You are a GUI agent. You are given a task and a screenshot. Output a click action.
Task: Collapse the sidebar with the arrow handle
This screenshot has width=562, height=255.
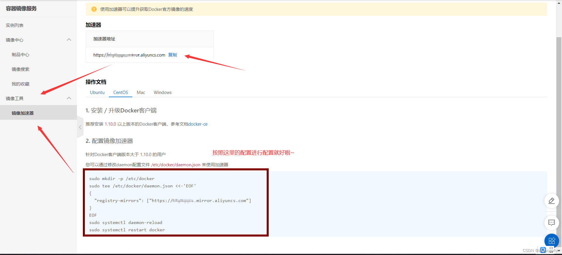[80, 127]
